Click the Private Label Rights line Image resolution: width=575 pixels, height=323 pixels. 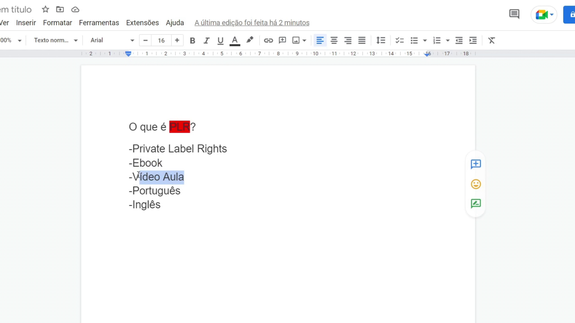178,149
